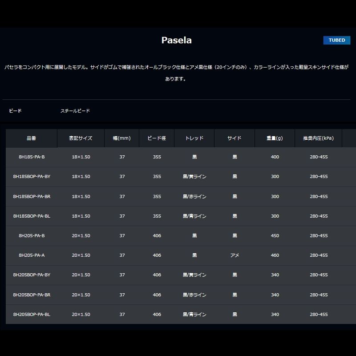This screenshot has width=356, height=356.
Task: Click bead diameter 406 in 8H205-PA-A row
Action: [x=157, y=255]
